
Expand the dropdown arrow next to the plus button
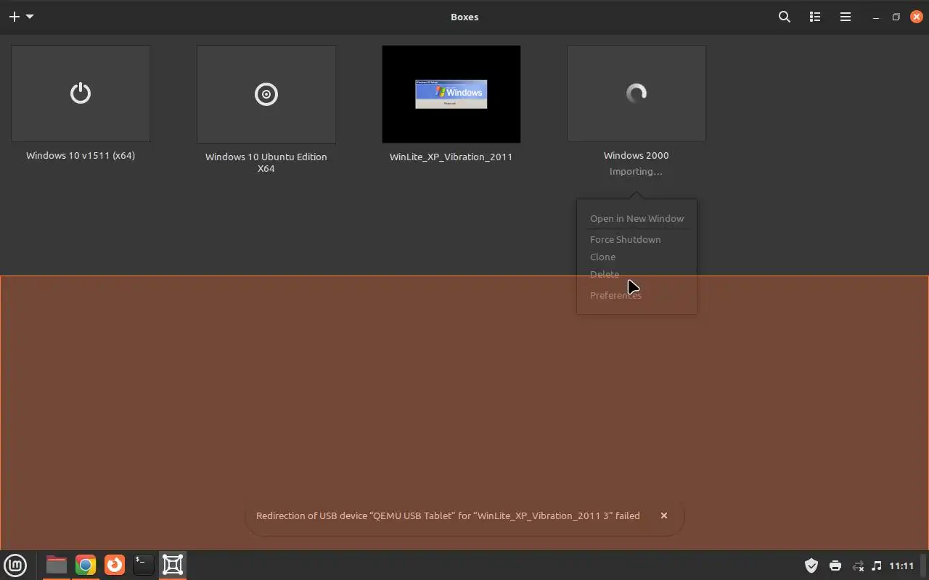pos(30,17)
